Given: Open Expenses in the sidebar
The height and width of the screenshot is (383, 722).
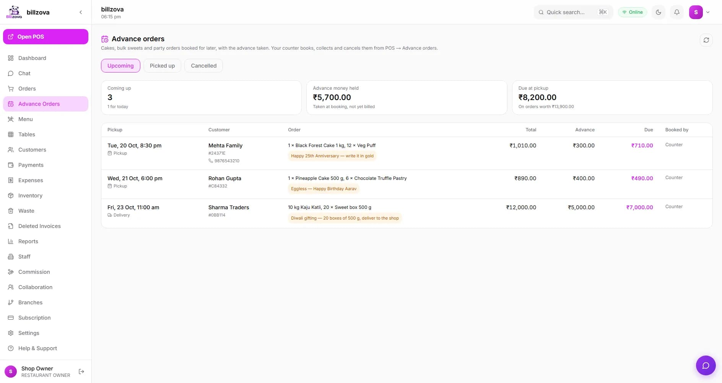Looking at the screenshot, I should point(46,180).
